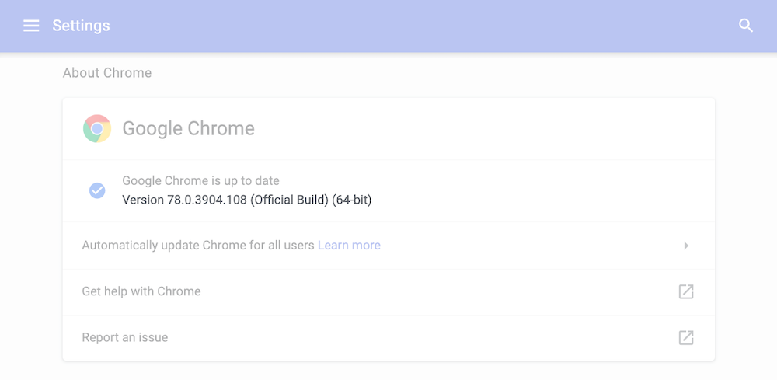
Task: Click the search settings magnifier icon
Action: point(746,26)
